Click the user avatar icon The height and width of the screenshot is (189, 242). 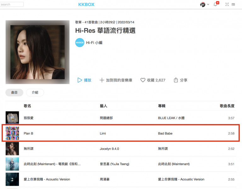(203, 4)
